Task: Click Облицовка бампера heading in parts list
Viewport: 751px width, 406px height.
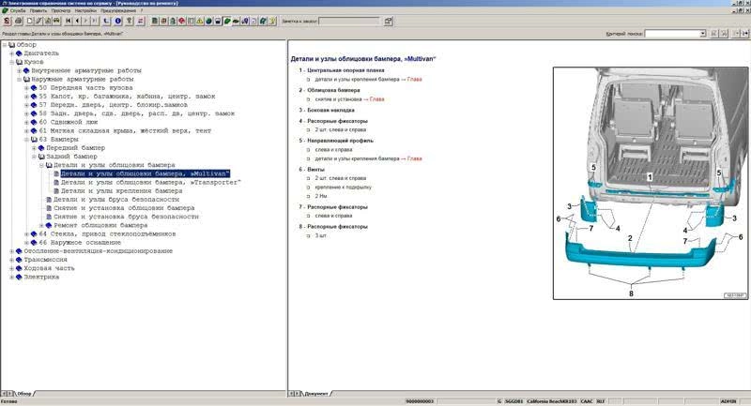Action: click(x=333, y=90)
